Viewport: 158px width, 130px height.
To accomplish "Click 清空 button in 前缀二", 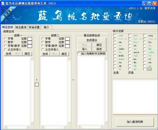I will [x=64, y=54].
